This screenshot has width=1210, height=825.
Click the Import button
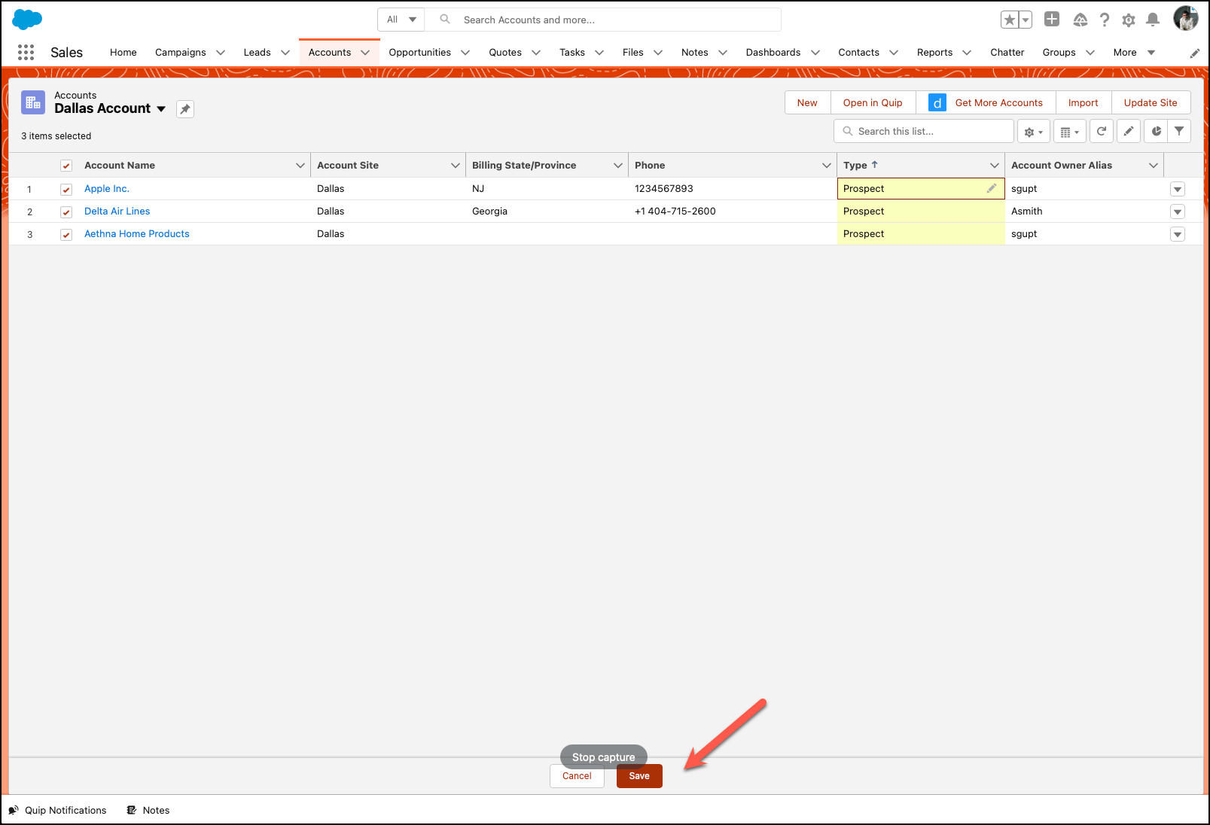pyautogui.click(x=1084, y=103)
